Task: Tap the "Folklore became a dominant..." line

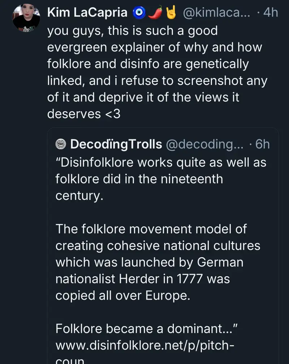Action: coord(146,329)
